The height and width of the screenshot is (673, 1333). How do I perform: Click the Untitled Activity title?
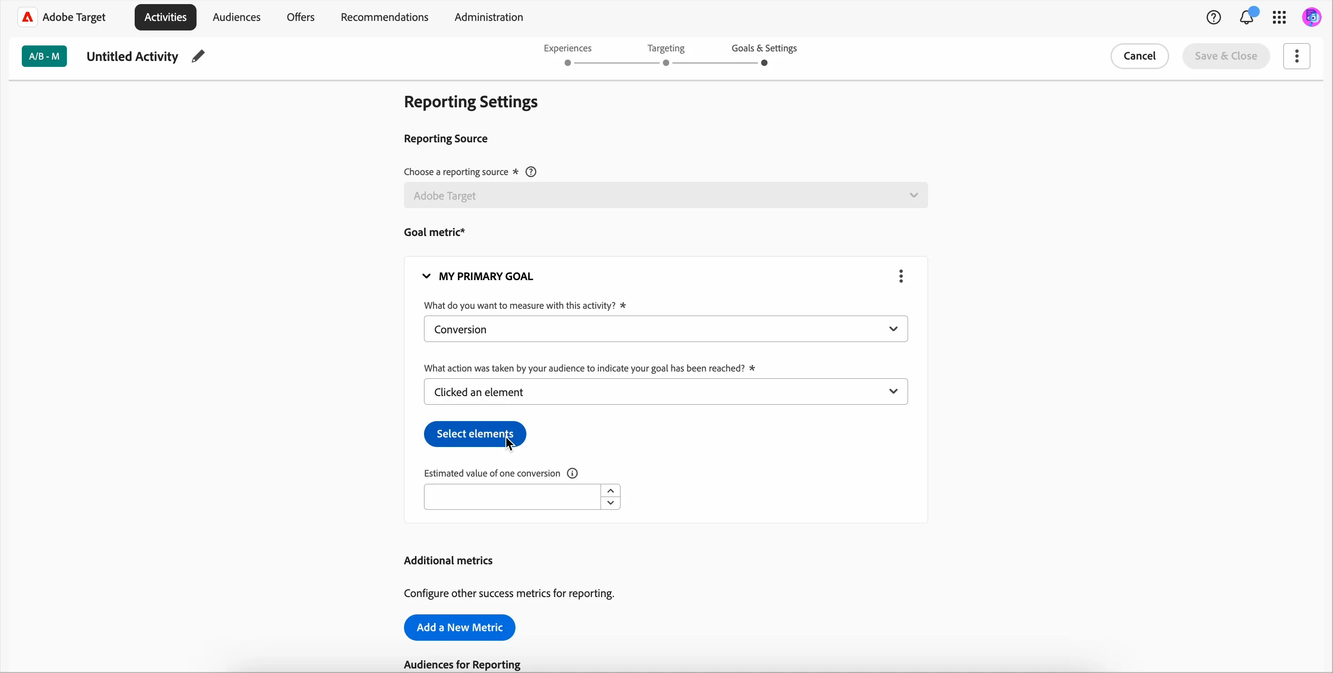132,56
